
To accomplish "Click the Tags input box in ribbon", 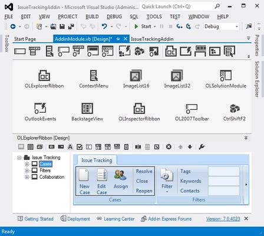I will (x=224, y=171).
